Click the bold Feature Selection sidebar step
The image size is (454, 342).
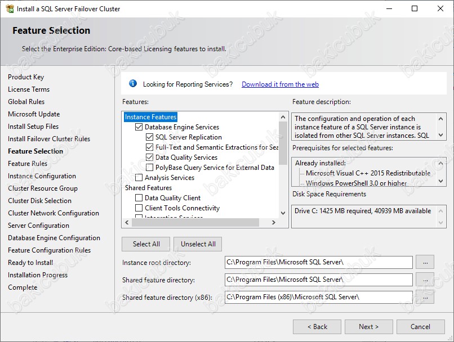point(35,151)
